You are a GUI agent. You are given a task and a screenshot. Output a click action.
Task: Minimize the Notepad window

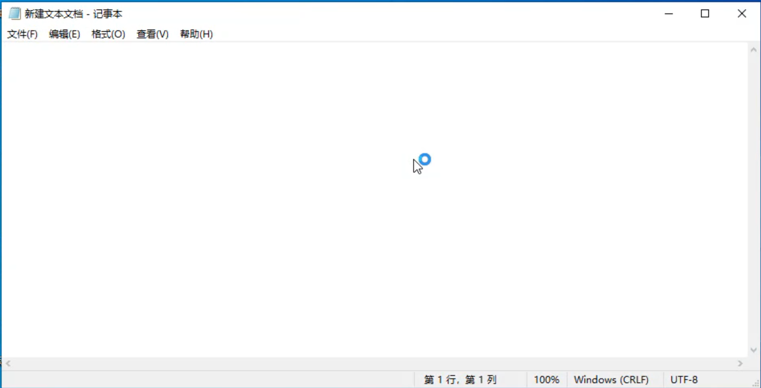point(669,14)
